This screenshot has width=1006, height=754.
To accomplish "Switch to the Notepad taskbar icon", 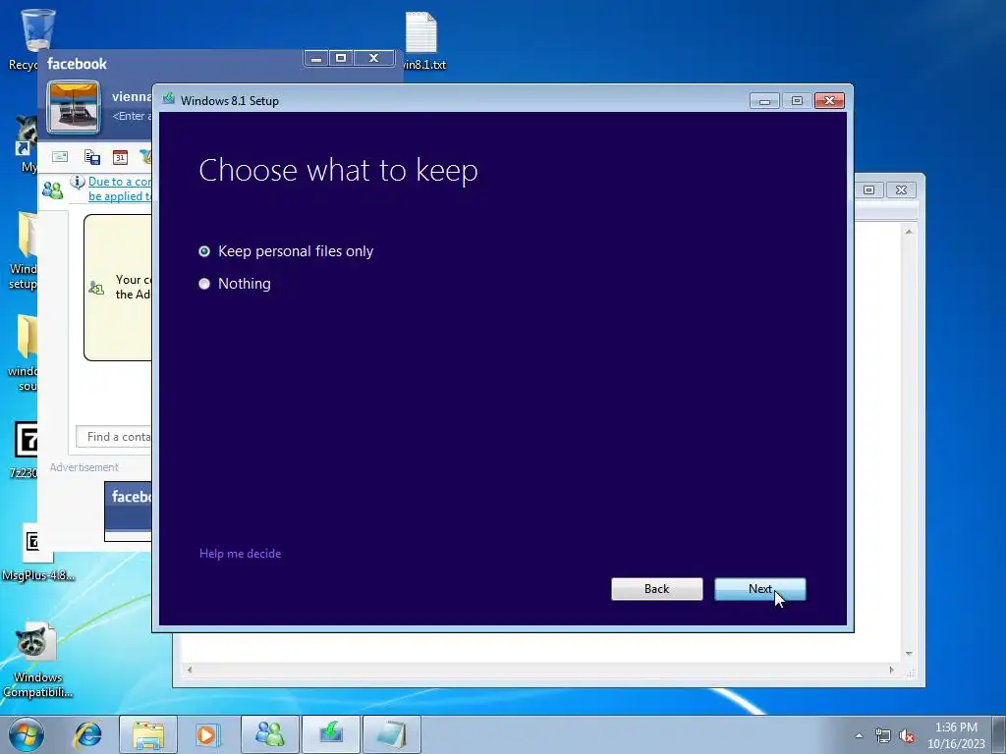I will [392, 734].
